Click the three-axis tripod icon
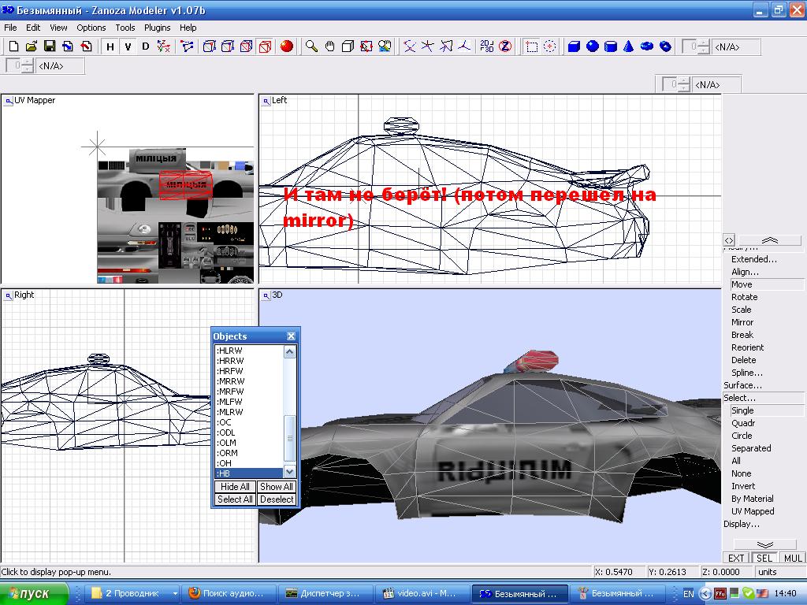The width and height of the screenshot is (807, 605). [x=465, y=46]
